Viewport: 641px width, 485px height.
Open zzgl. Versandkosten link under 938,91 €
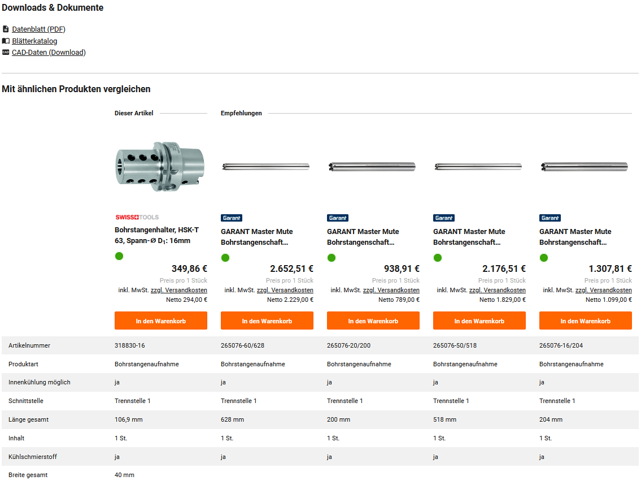(x=391, y=290)
